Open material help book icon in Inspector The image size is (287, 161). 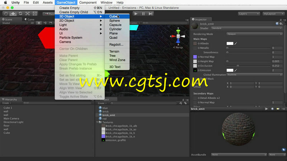click(277, 24)
